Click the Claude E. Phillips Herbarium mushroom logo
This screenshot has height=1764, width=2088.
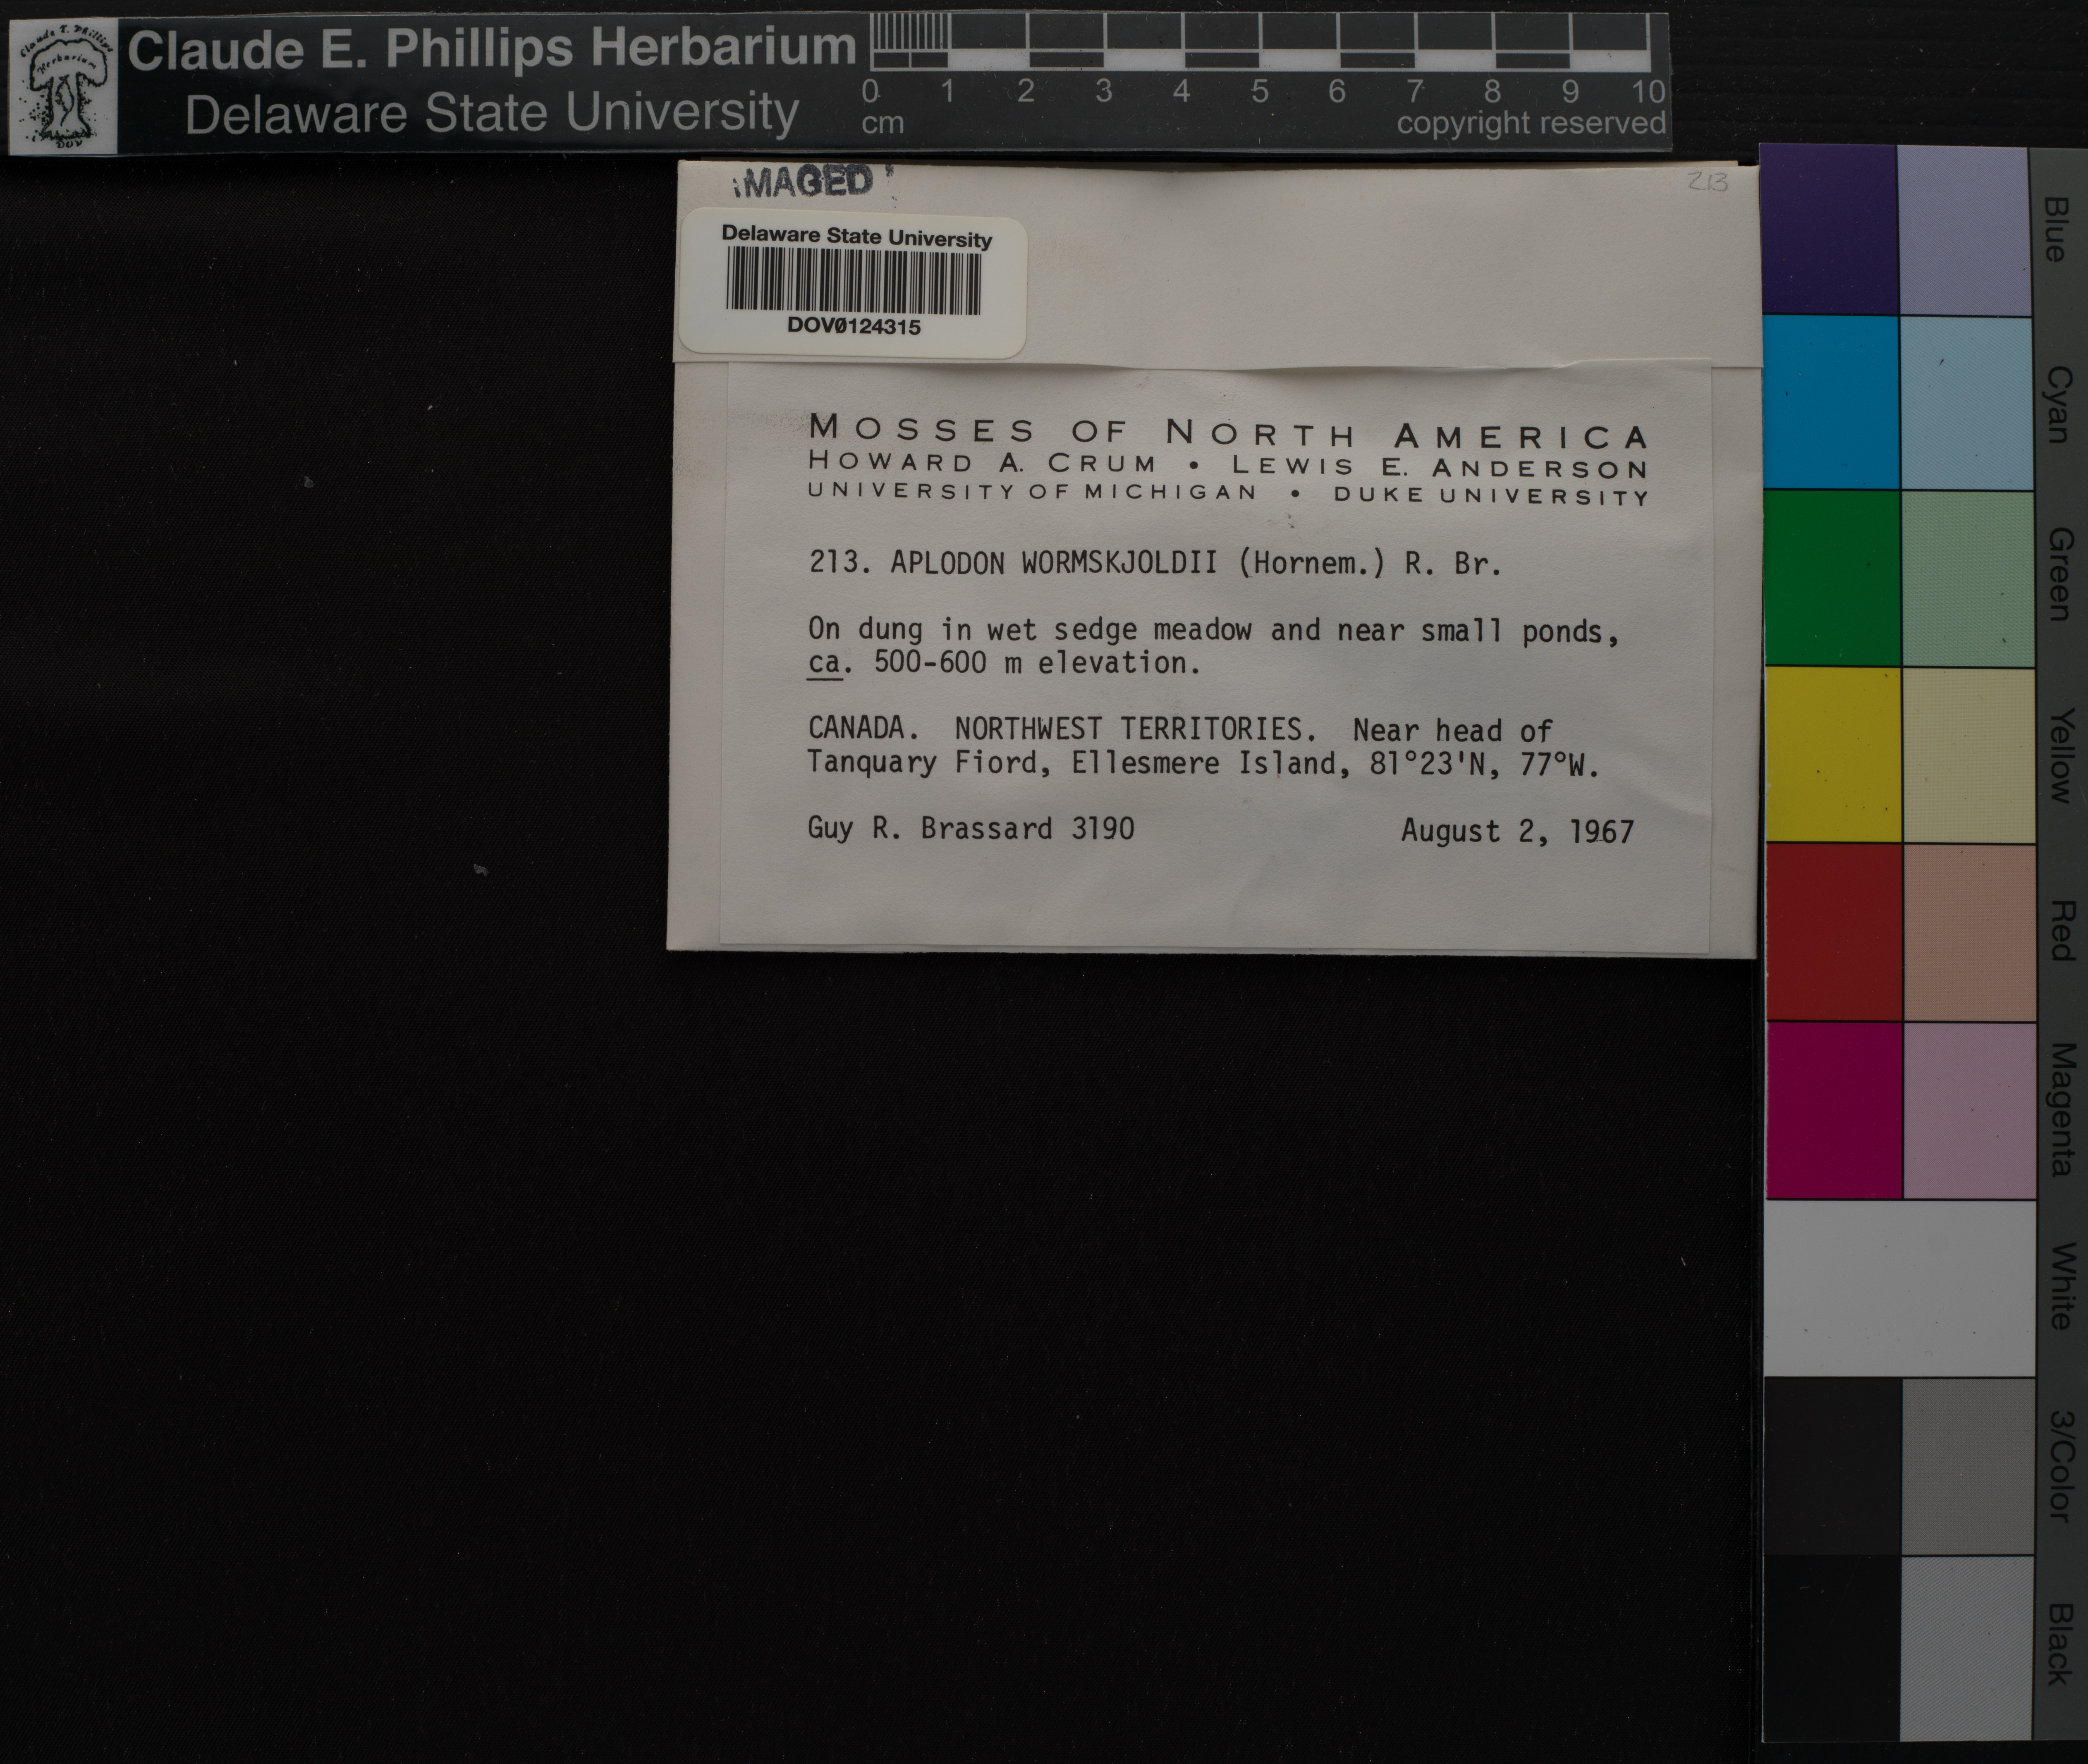[62, 89]
